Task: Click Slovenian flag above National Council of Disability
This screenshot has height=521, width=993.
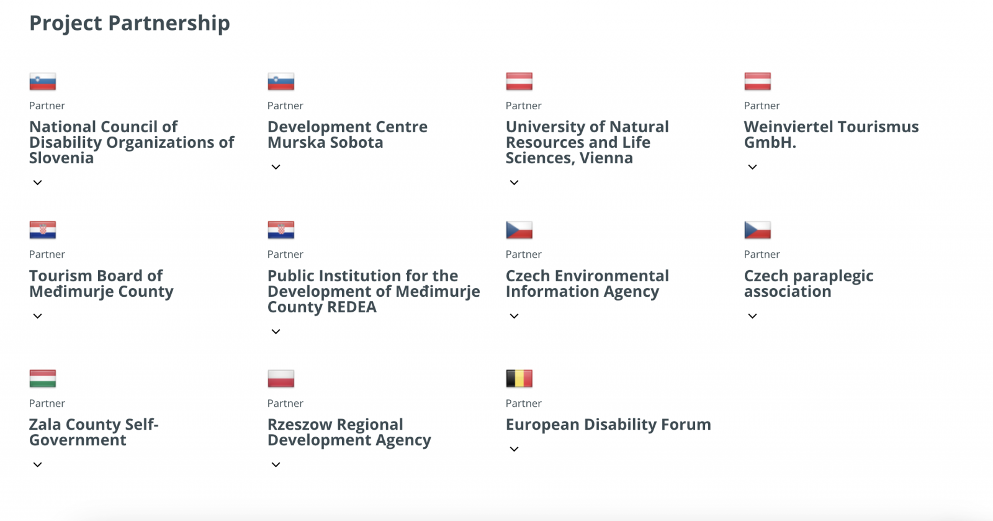Action: coord(43,81)
